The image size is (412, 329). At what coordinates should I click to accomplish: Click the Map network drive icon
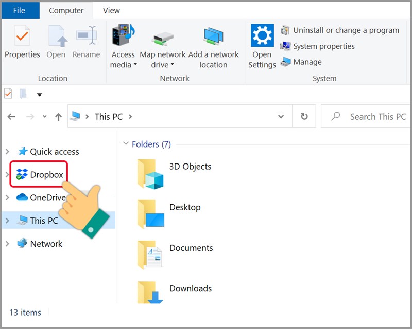pos(163,38)
